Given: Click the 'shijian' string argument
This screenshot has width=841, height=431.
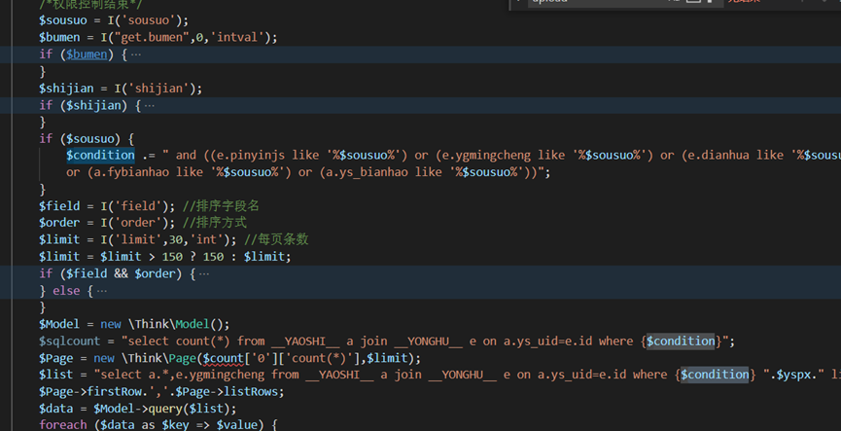Looking at the screenshot, I should (x=158, y=89).
